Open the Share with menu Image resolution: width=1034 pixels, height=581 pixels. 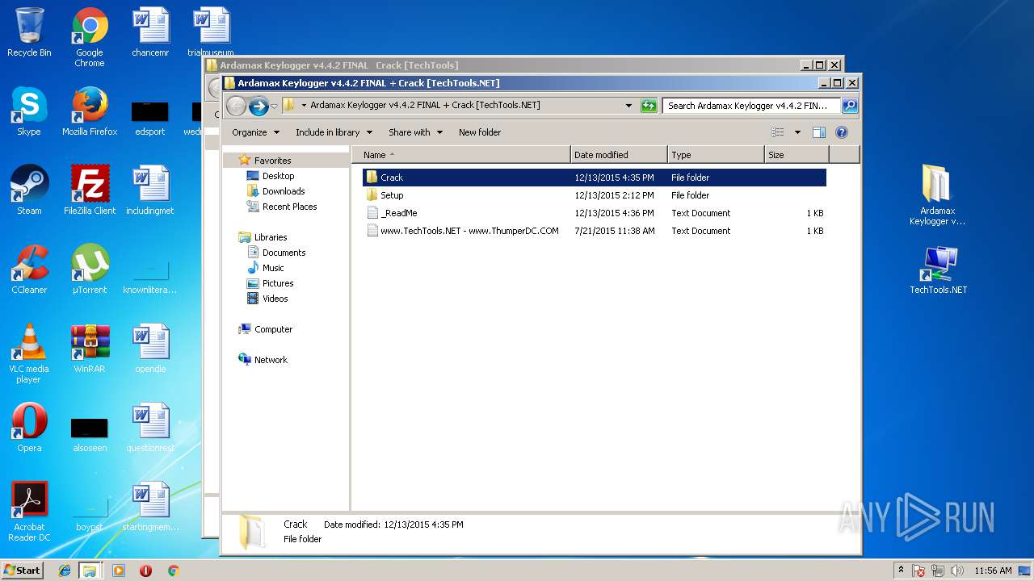click(415, 132)
